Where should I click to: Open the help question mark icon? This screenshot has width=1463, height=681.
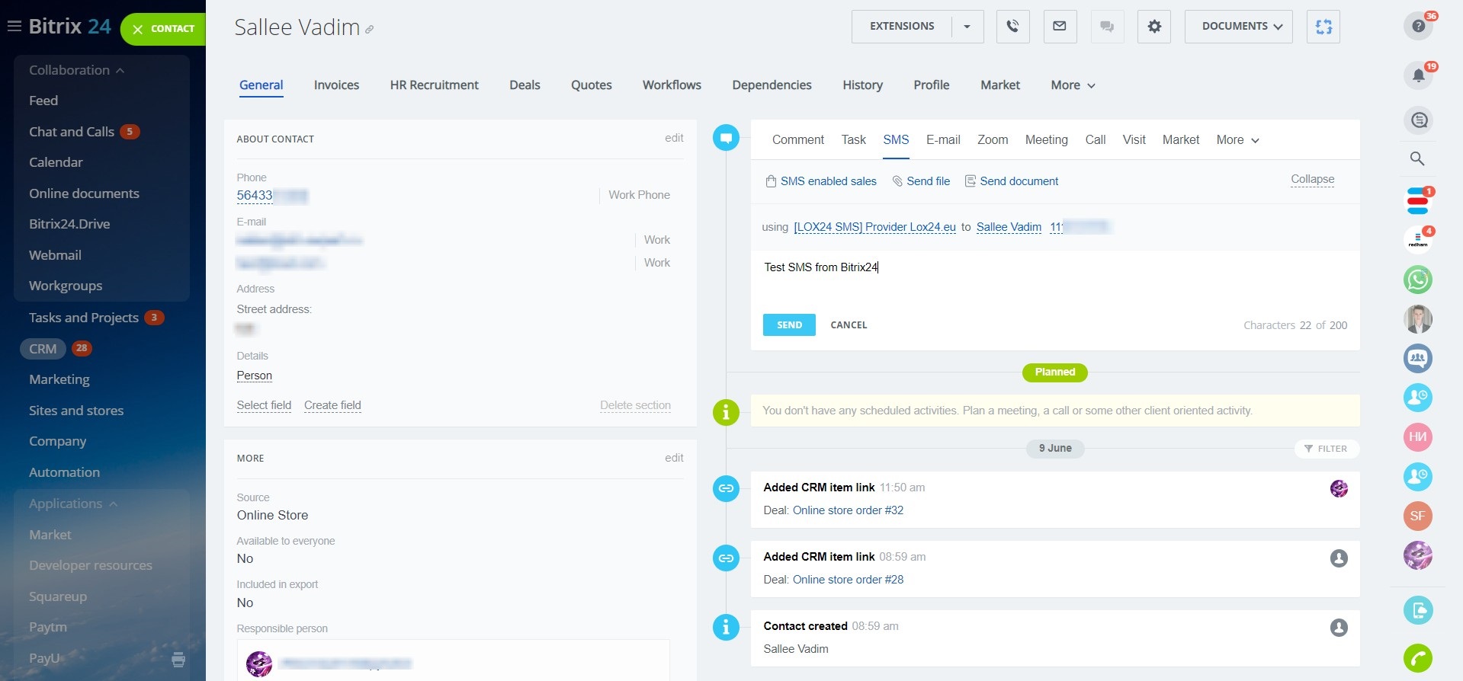1418,26
